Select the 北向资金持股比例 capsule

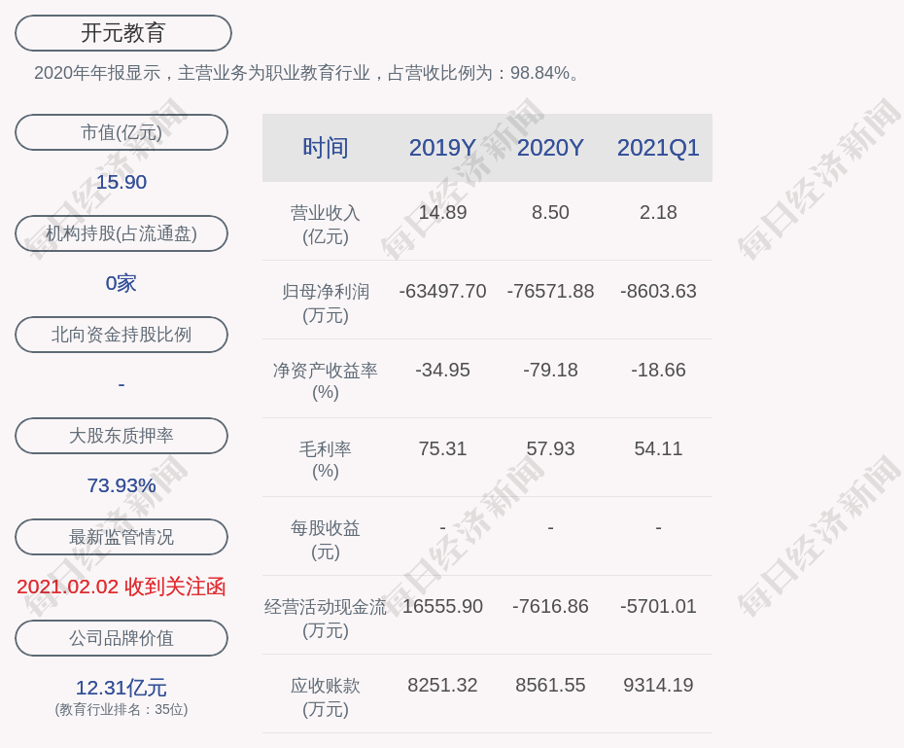pyautogui.click(x=121, y=335)
